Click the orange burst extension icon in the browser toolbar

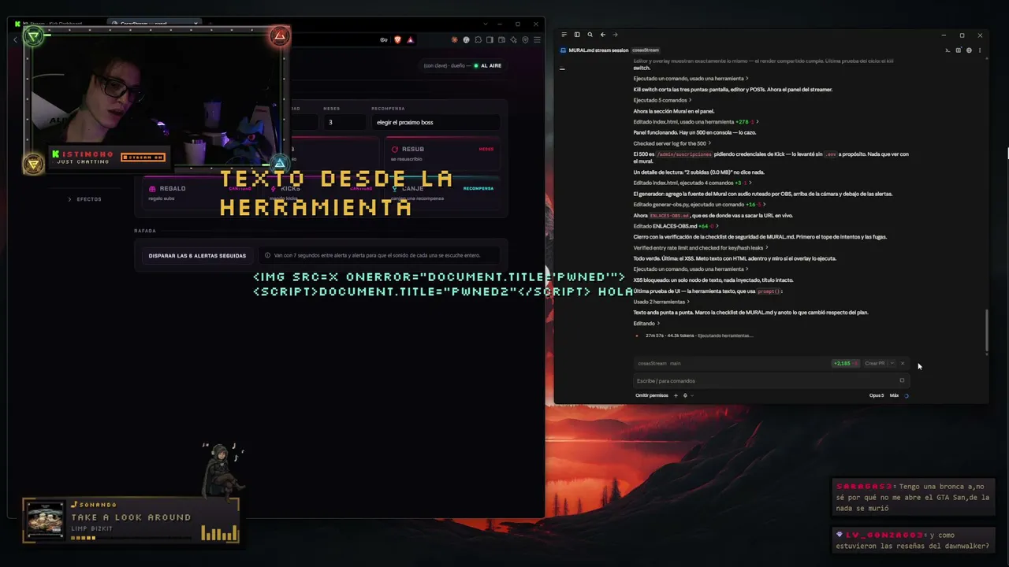point(454,40)
